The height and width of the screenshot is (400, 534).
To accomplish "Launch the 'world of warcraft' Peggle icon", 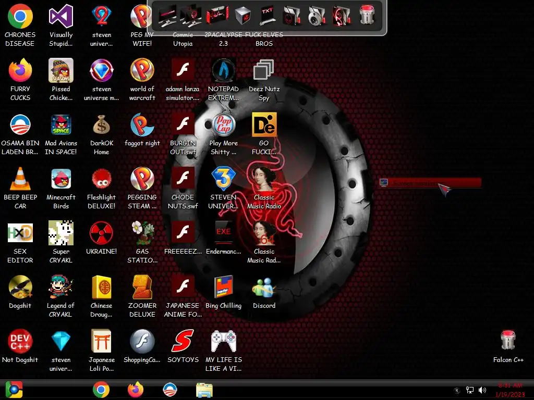I will pos(142,70).
